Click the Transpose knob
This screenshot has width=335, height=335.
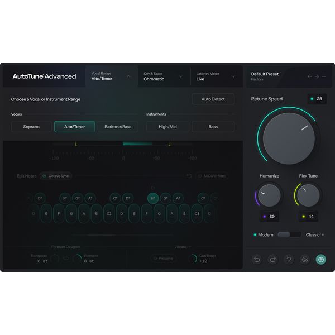(55, 259)
